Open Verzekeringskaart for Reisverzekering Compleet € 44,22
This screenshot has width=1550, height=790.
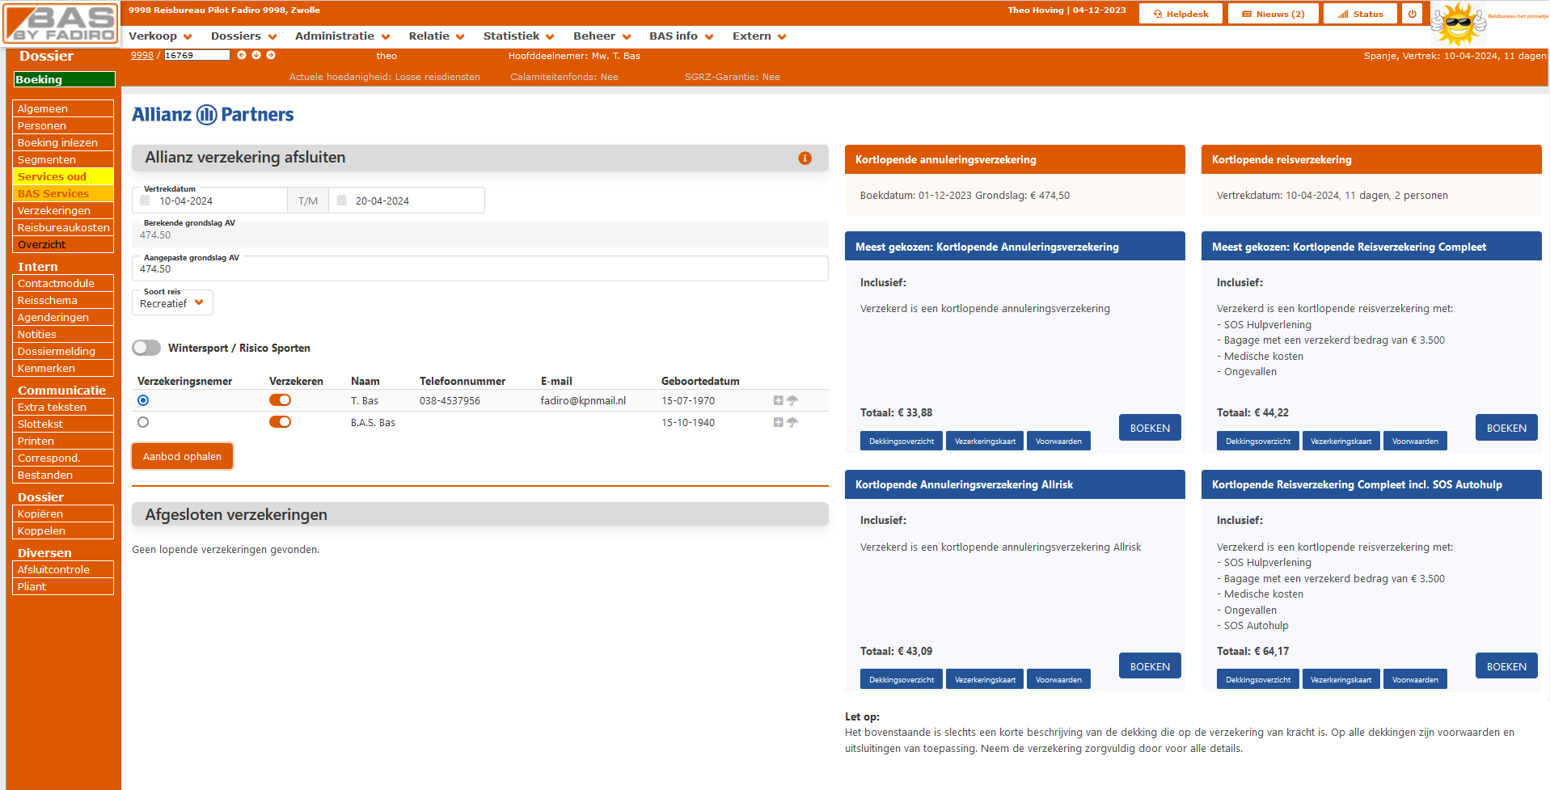pyautogui.click(x=1341, y=441)
